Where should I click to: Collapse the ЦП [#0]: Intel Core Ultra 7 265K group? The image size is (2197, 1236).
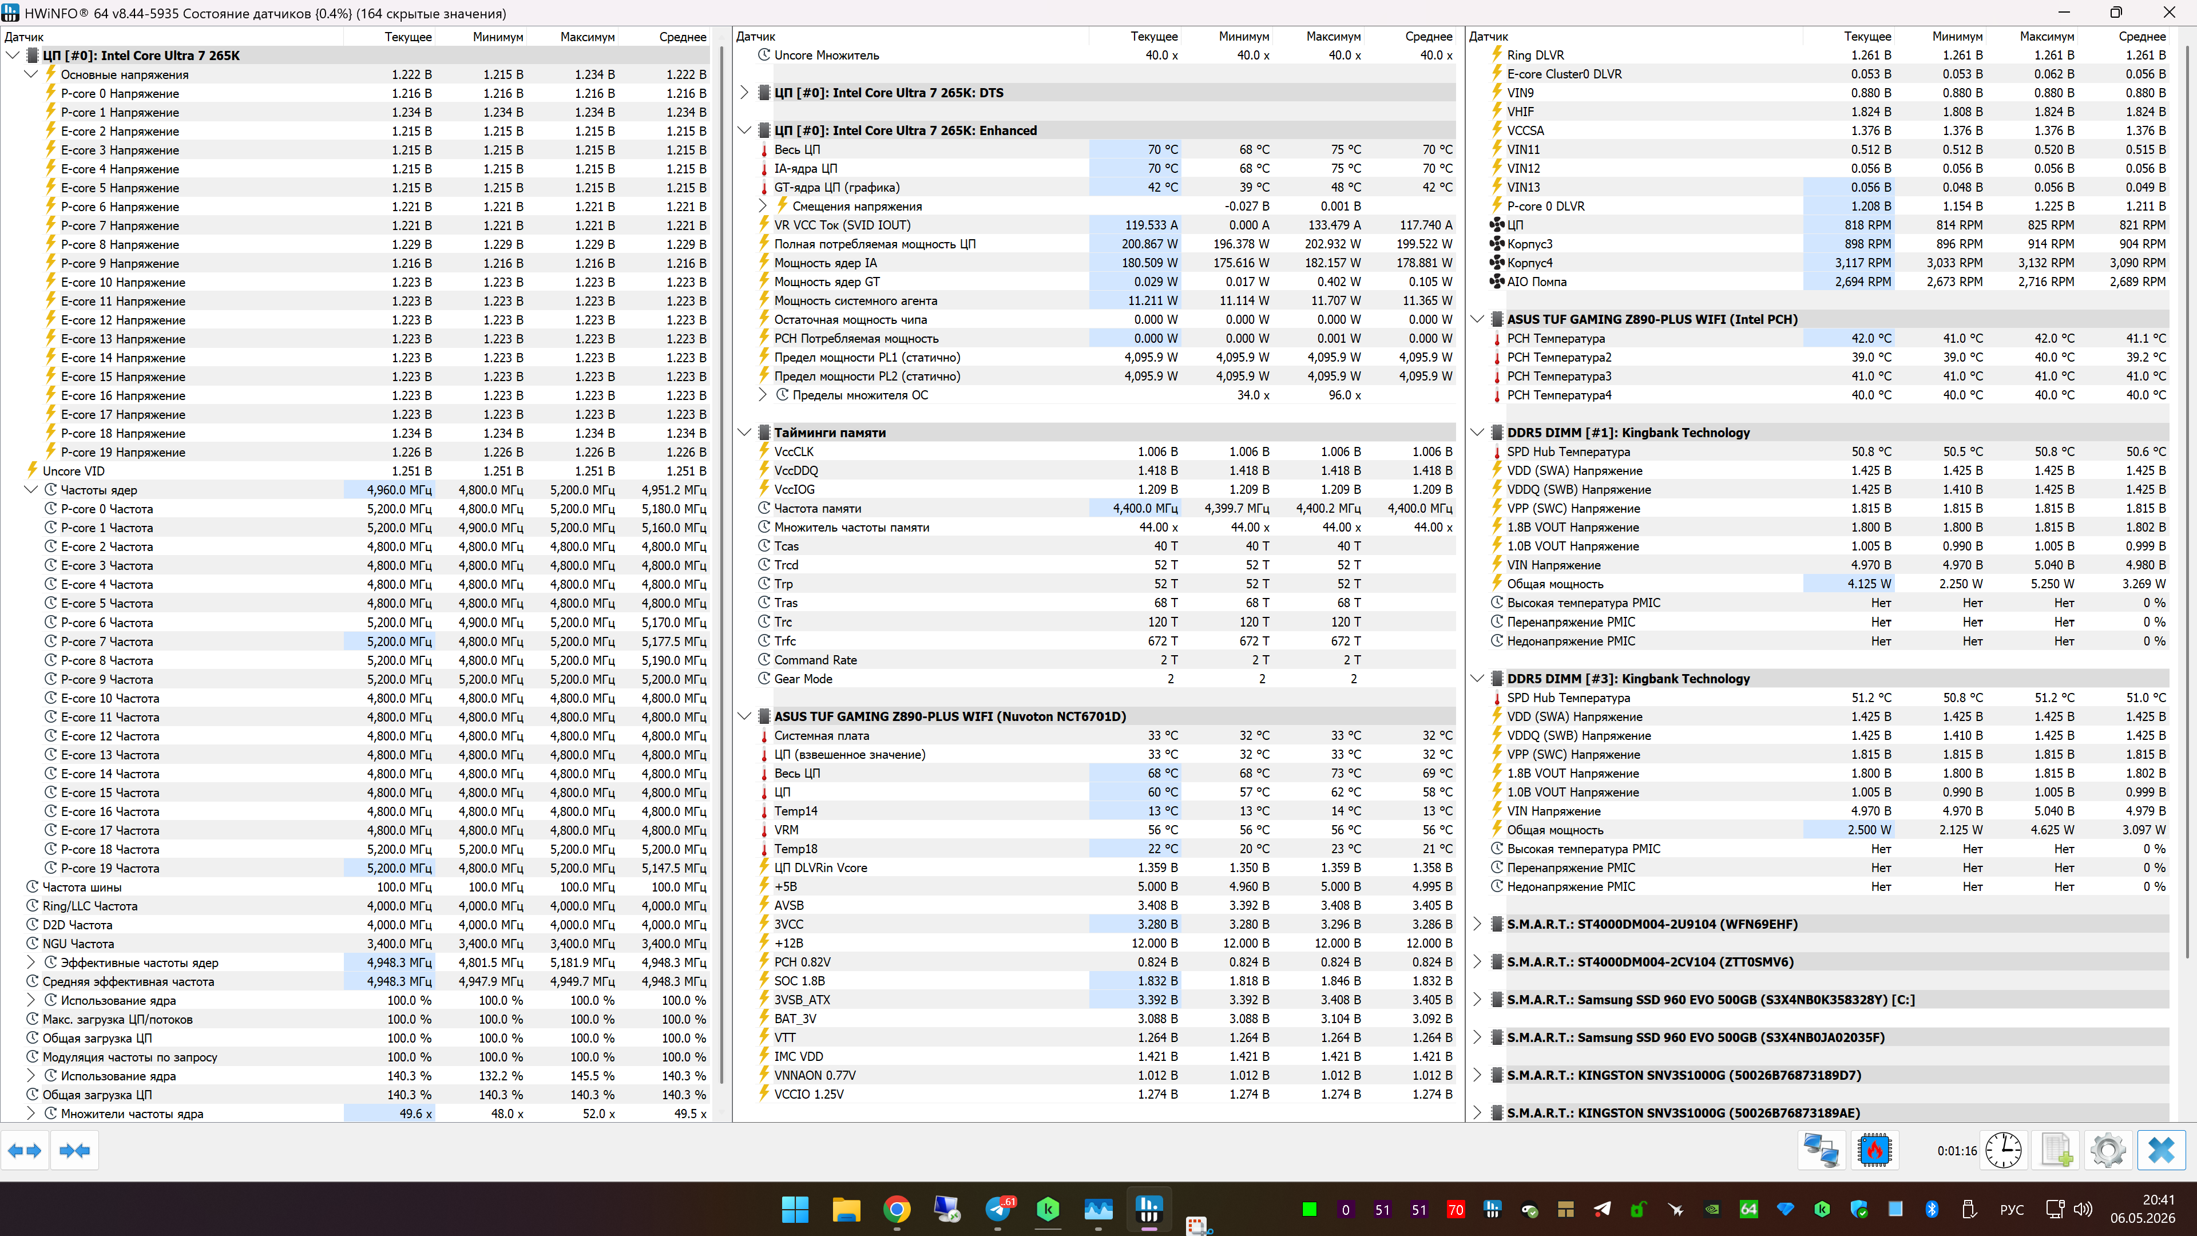(13, 56)
